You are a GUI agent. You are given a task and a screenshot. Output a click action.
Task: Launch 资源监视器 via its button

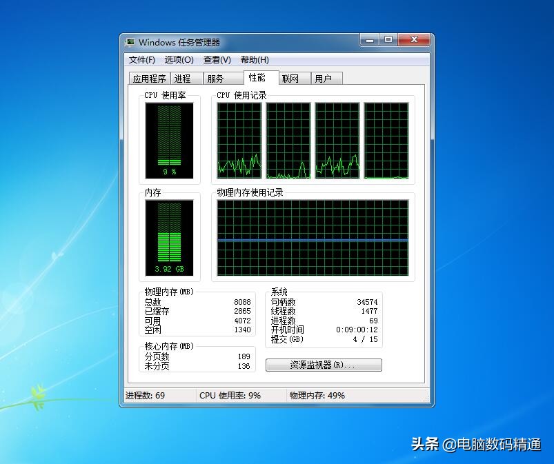tap(324, 365)
